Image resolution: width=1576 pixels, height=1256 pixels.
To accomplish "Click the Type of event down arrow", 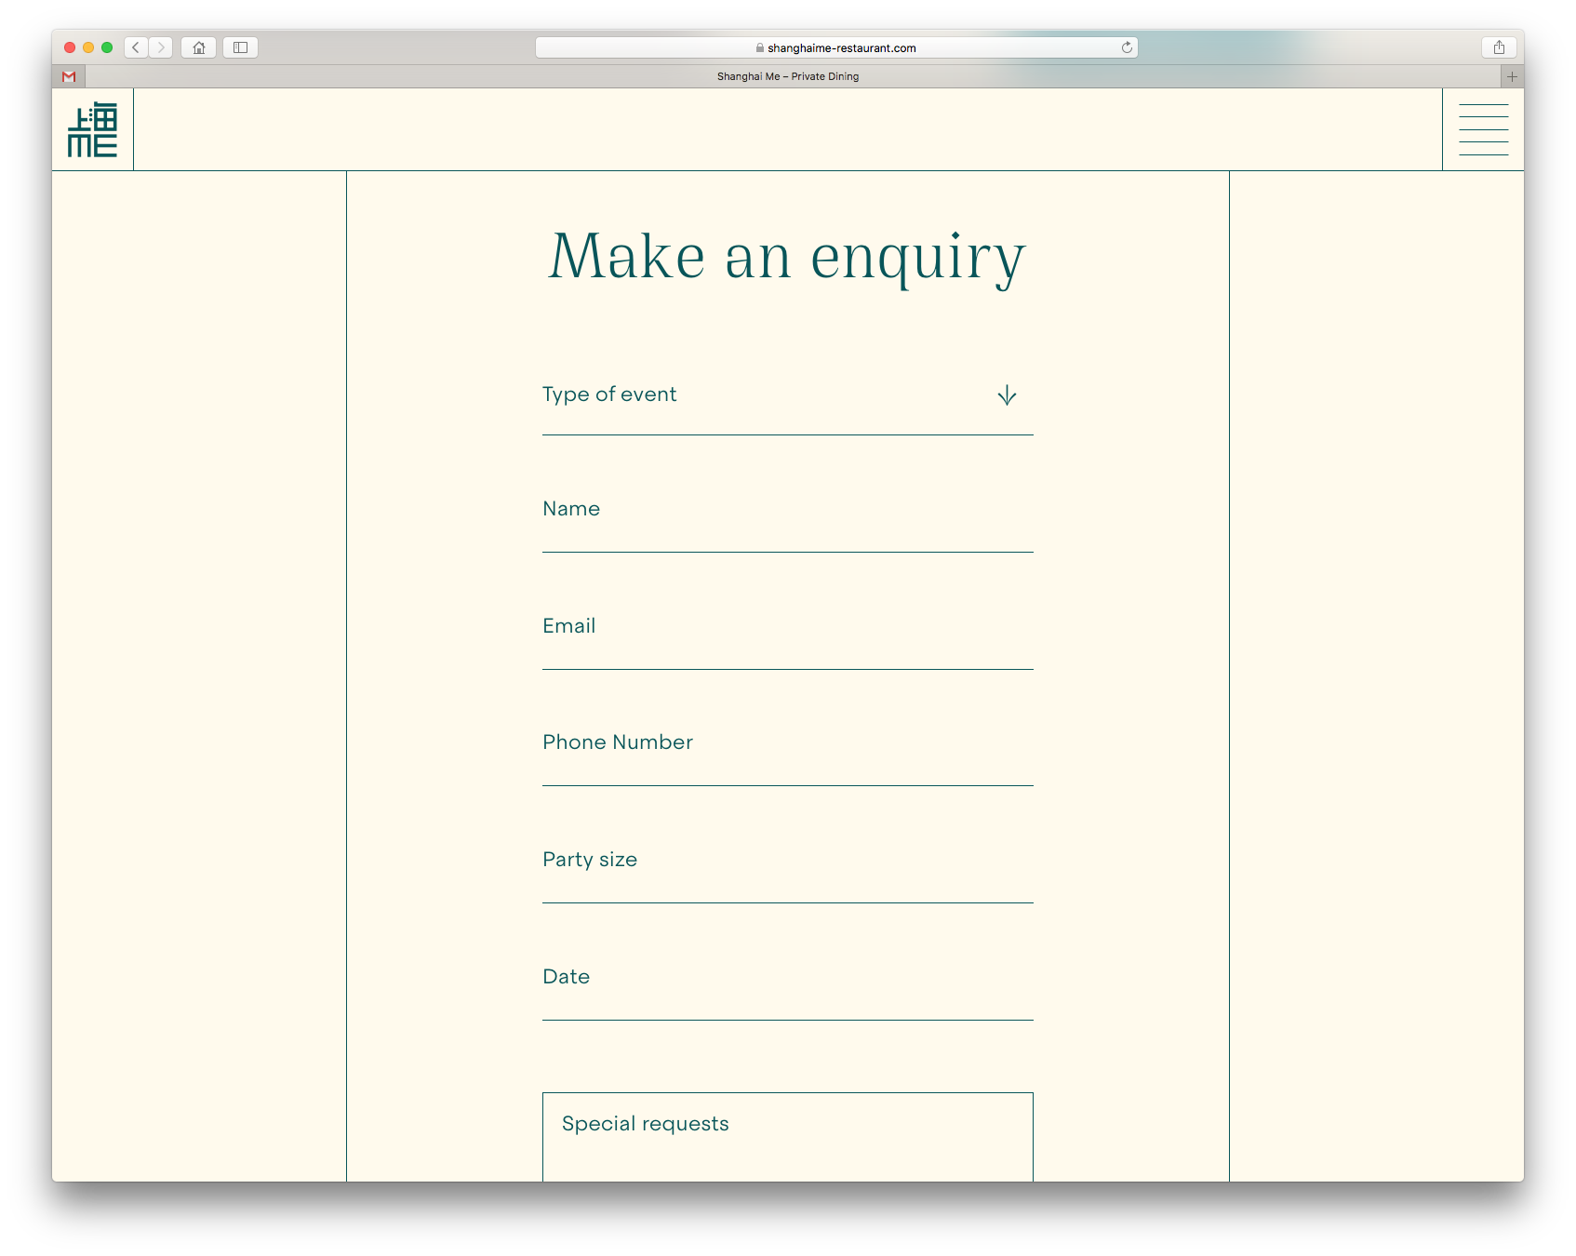I will pyautogui.click(x=1007, y=395).
